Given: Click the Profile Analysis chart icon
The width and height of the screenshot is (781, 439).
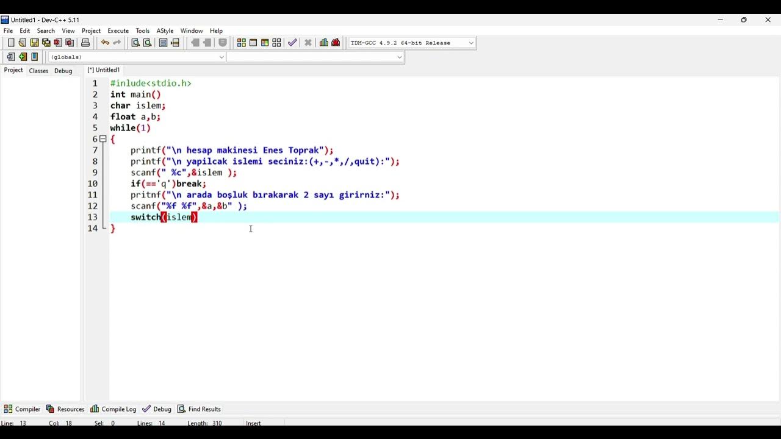Looking at the screenshot, I should click(x=324, y=43).
